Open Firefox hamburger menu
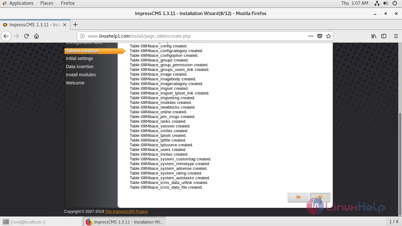This screenshot has height=226, width=402. tap(396, 36)
